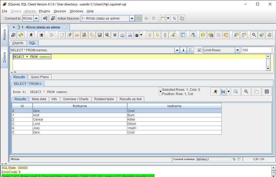Click the magnifier icon in SQL toolbar
The width and height of the screenshot is (276, 177).
coord(254,35)
